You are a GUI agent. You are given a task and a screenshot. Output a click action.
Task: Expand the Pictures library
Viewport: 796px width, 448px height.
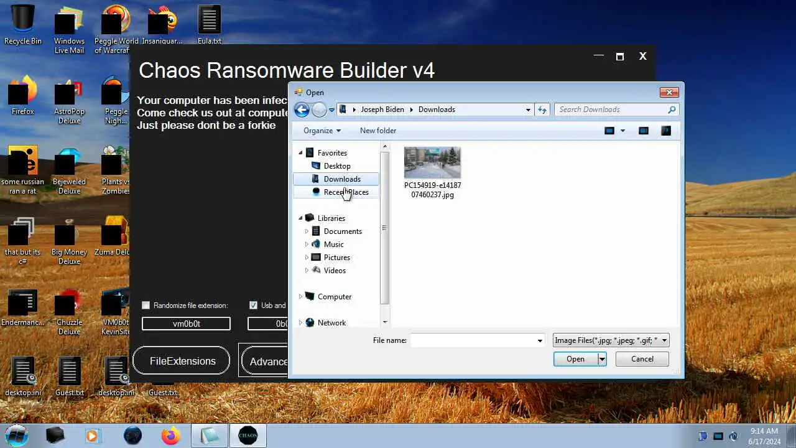[307, 258]
